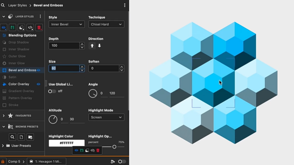The height and width of the screenshot is (165, 294).
Task: Click the Highlight Opacity slider handle
Action: (114, 147)
